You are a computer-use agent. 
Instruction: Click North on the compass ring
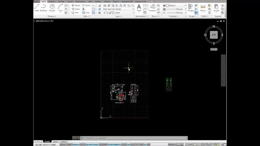(x=214, y=26)
